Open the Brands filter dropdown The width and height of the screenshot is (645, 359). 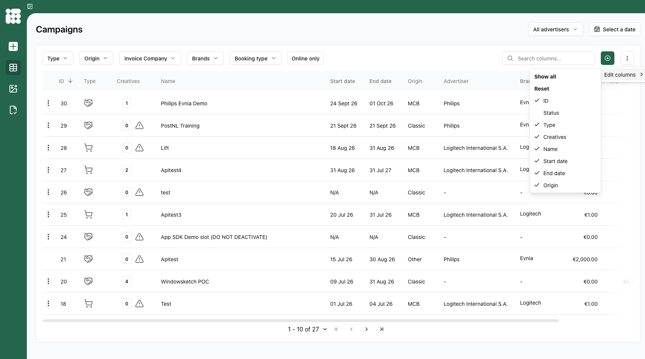click(205, 58)
